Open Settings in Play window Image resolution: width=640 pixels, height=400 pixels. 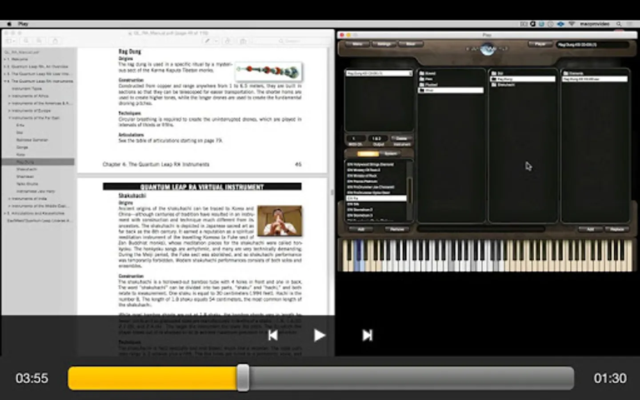coord(384,44)
